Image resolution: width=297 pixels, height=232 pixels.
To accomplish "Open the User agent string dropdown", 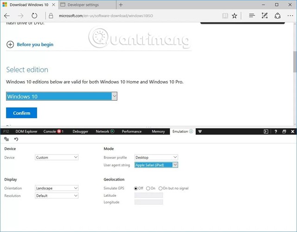I will tap(156, 165).
